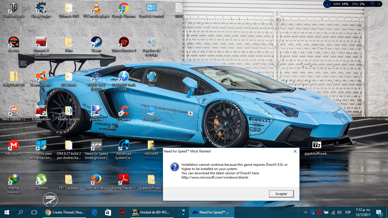
Task: Switch to Driver Booster taskbar icon
Action: pos(122,212)
